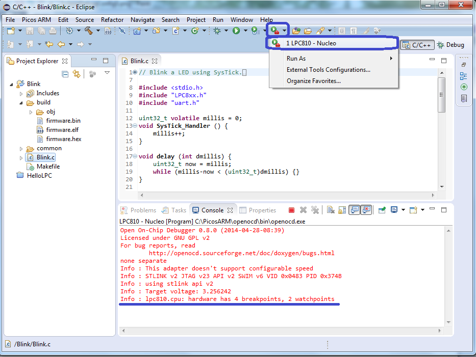Viewport: 476px width, 357px height.
Task: Click the New Class green icon
Action: [195, 31]
